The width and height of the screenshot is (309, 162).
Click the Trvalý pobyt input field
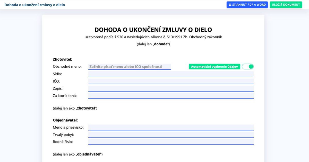(171, 134)
